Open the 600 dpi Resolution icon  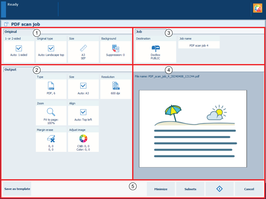pos(116,86)
